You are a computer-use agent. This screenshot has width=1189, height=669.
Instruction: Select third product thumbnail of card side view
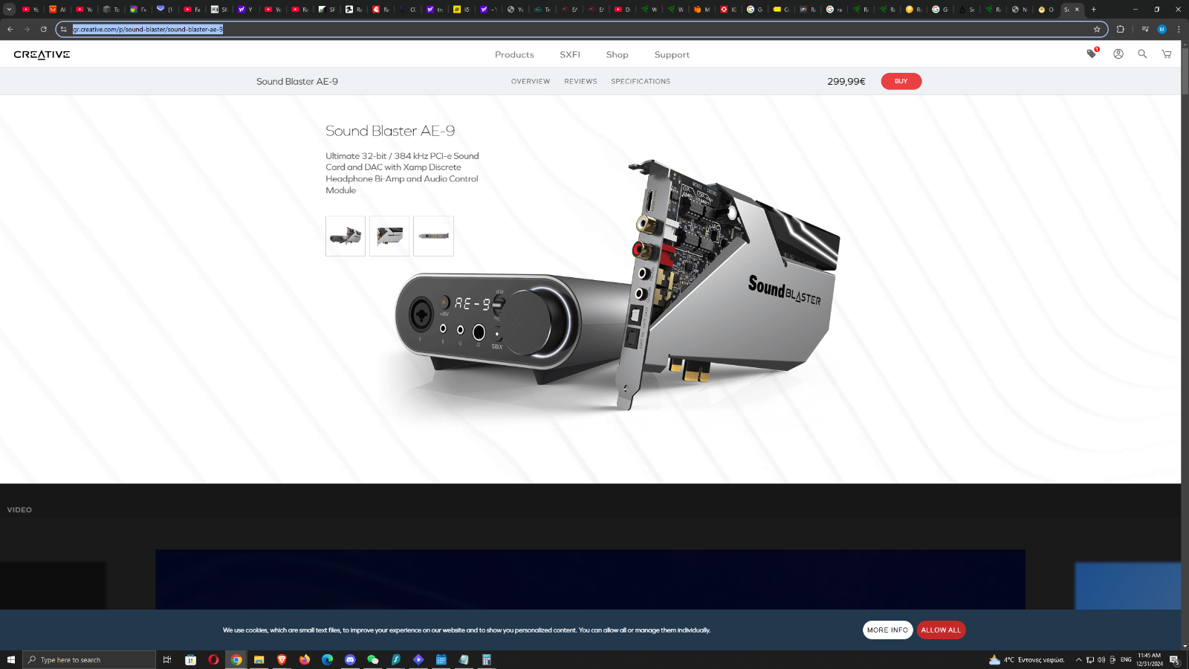pyautogui.click(x=433, y=236)
